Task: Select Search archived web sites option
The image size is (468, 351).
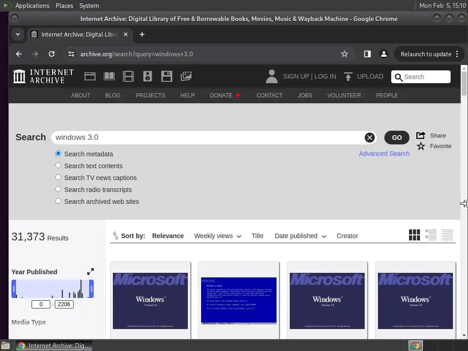Action: (x=58, y=201)
